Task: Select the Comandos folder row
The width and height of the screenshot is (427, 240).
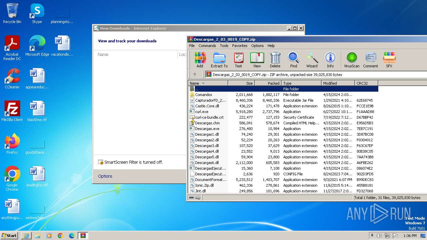Action: tap(283, 95)
